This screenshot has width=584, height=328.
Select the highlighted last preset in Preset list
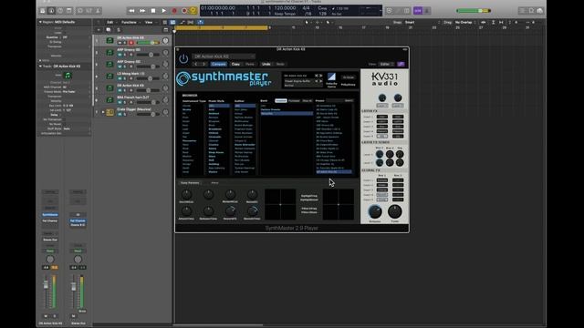coord(334,172)
